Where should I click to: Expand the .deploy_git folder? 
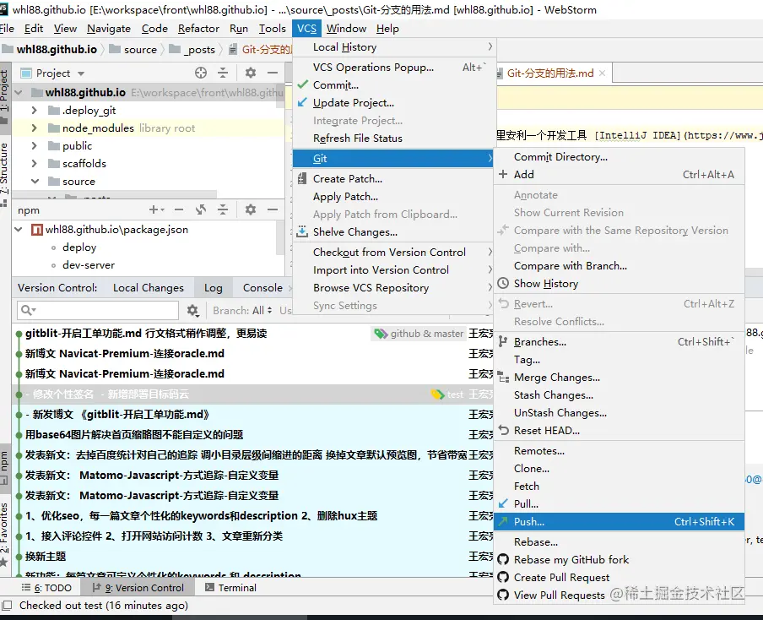click(x=34, y=111)
